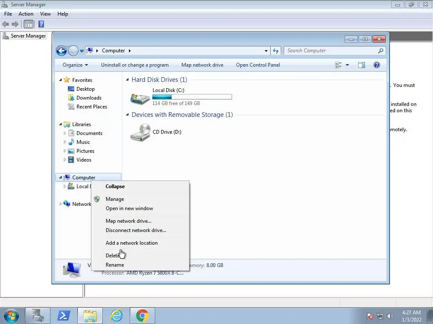This screenshot has height=324, width=433.
Task: Open Server Manager View menu
Action: (x=45, y=14)
